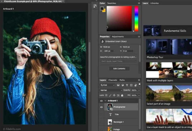The image size is (192, 131).
Task: Select the Rectangle 1 layer name
Action: [x=119, y=122]
